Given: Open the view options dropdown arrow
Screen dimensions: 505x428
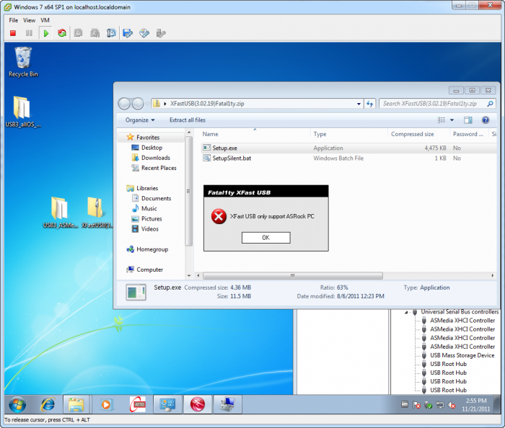Looking at the screenshot, I should (x=452, y=120).
